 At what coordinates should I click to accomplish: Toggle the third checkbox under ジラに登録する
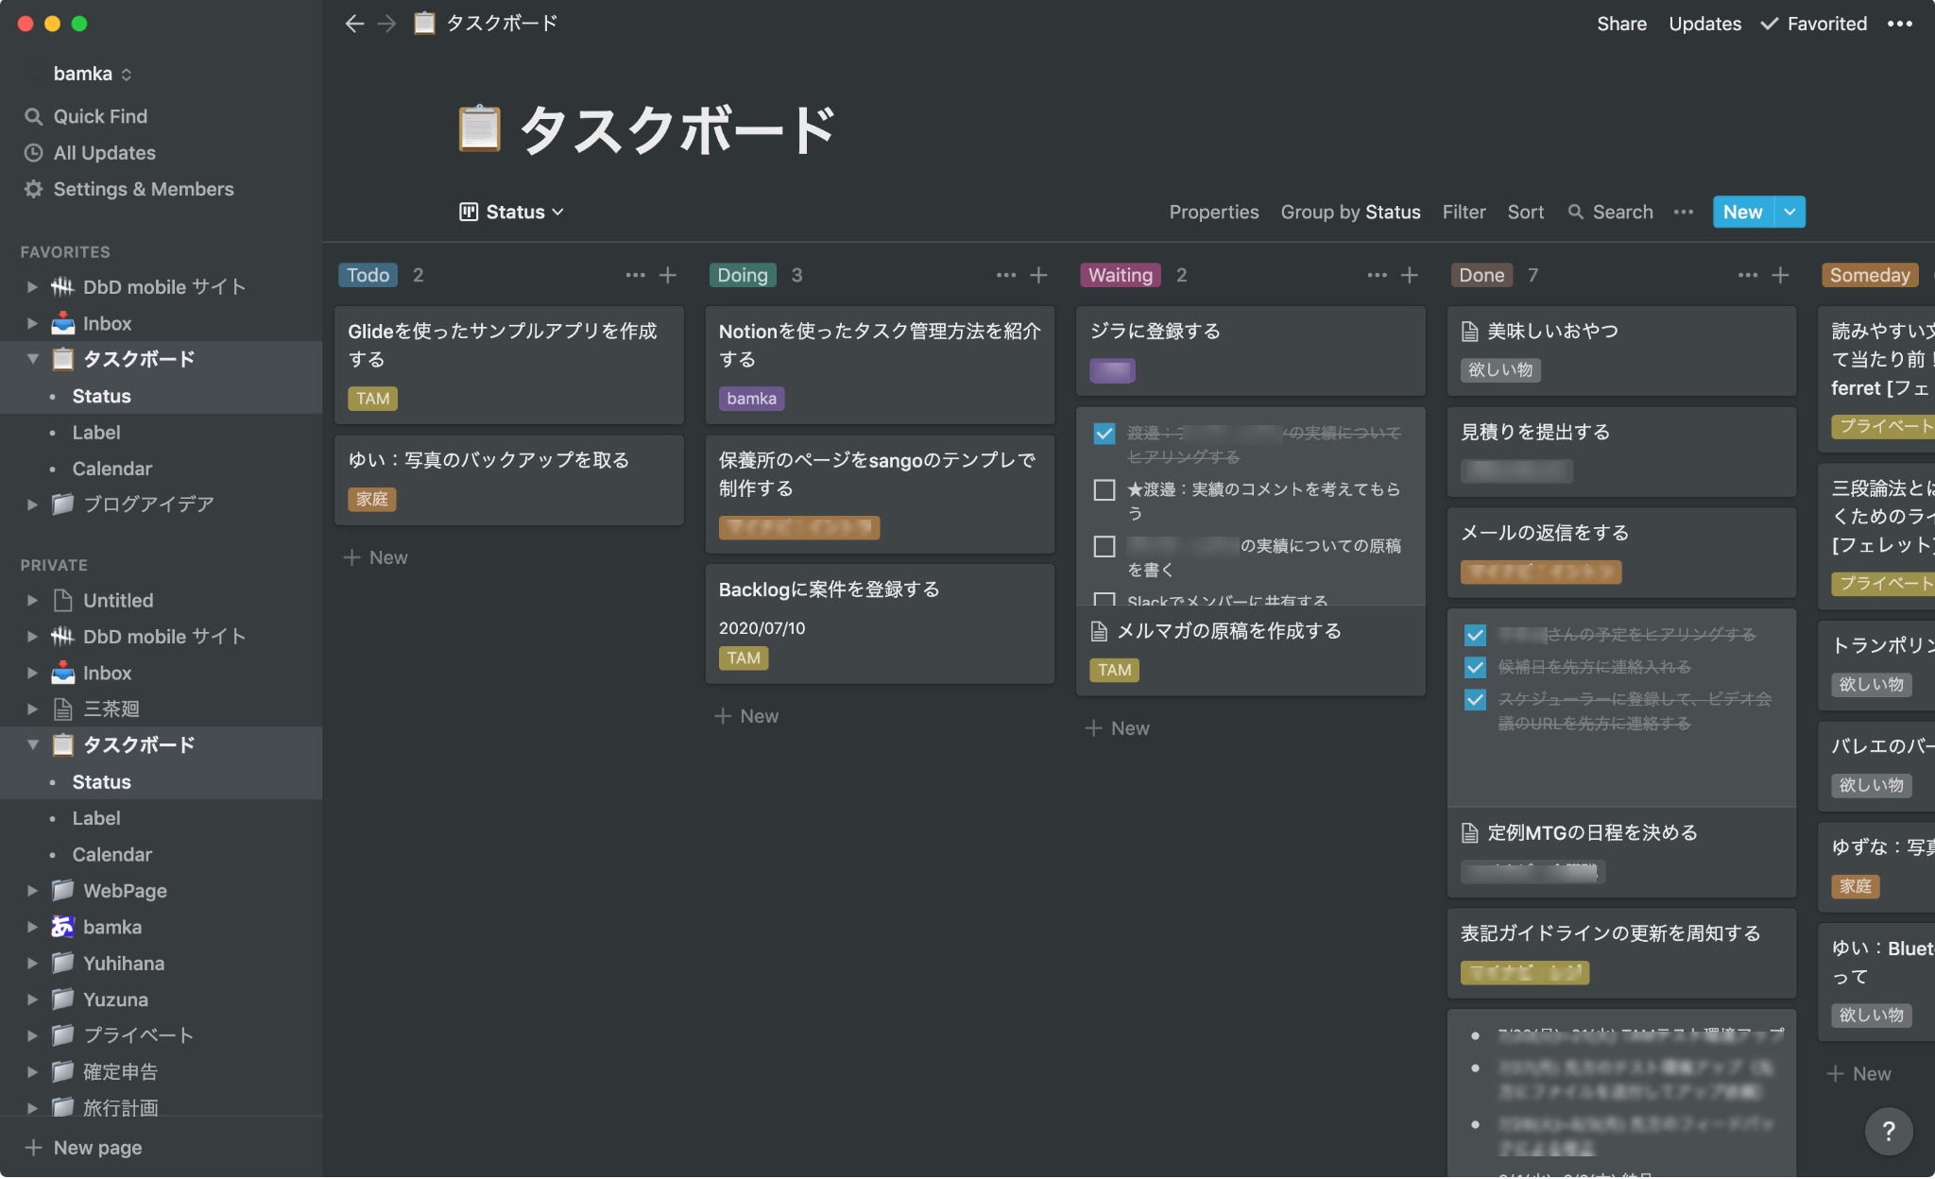coord(1104,547)
